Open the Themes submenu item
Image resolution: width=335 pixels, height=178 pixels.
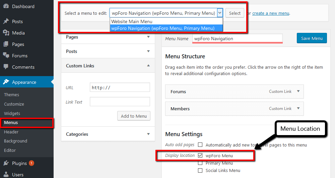tap(11, 95)
